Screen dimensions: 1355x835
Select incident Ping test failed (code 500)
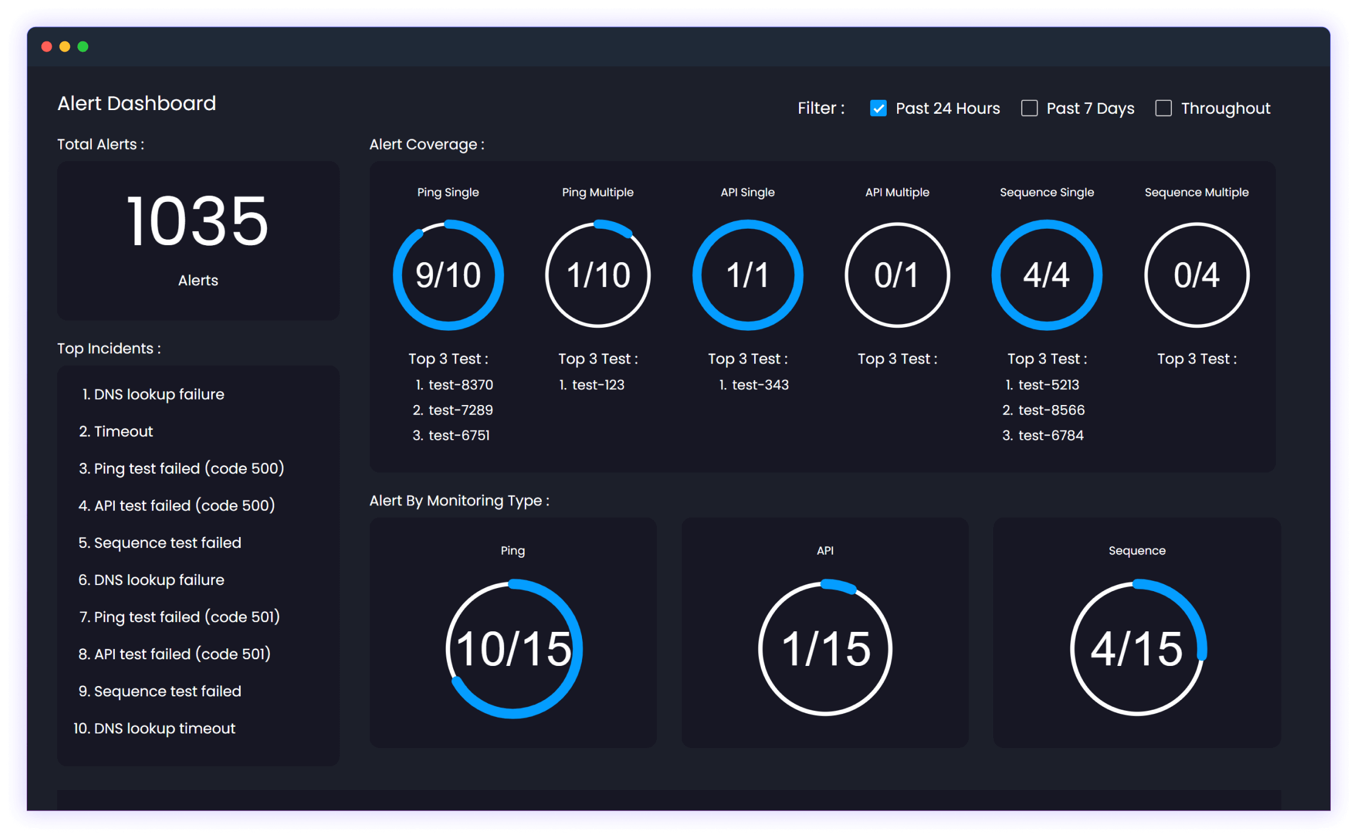pos(189,468)
